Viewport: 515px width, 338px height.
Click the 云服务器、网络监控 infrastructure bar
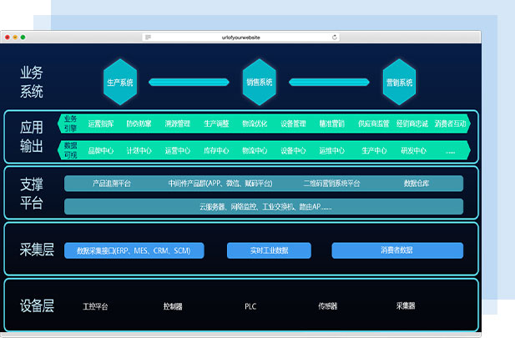pos(264,206)
